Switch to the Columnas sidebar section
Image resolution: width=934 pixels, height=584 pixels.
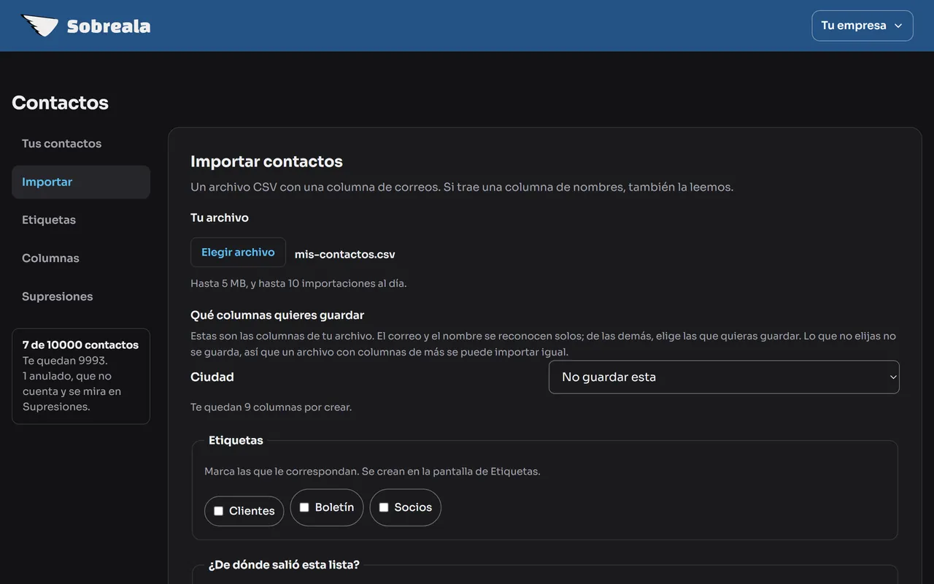coord(81,258)
